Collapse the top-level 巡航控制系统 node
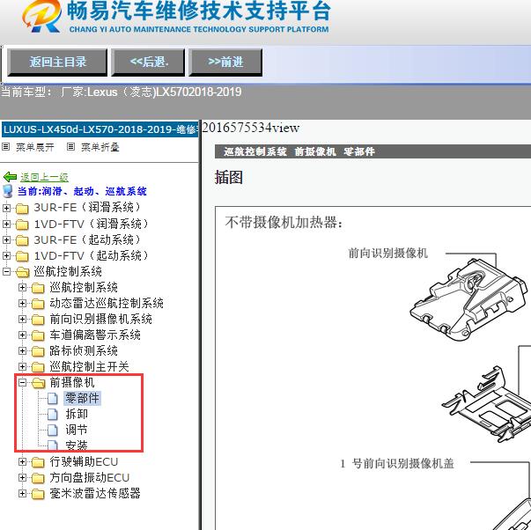531x530 pixels. [x=6, y=272]
